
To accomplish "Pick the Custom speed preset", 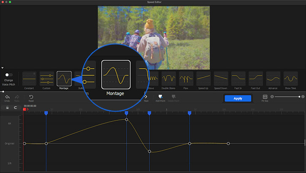I will (46, 78).
